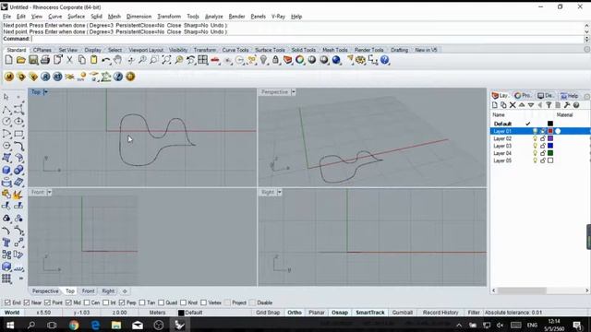Click the Explode icon in left sidebar
591x332 pixels.
(18, 195)
